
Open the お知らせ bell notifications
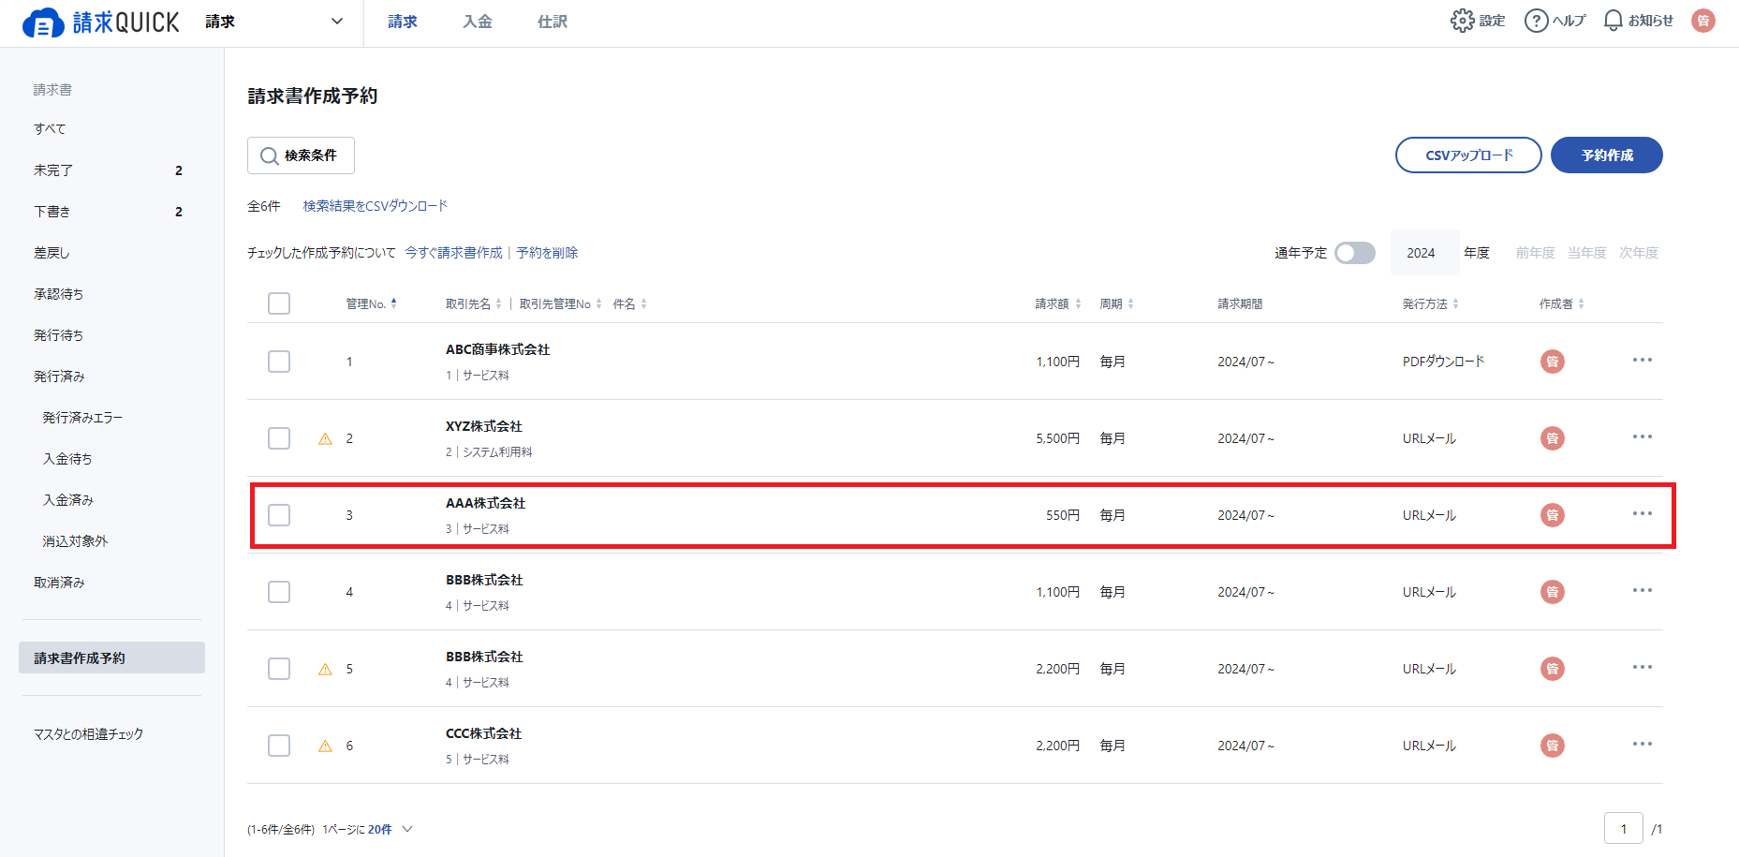click(x=1613, y=21)
